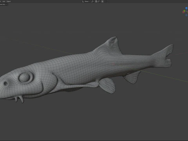Toggle snapping magnet icon

point(96,2)
